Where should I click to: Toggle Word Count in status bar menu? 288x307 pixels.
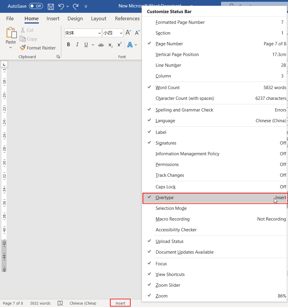215,88
